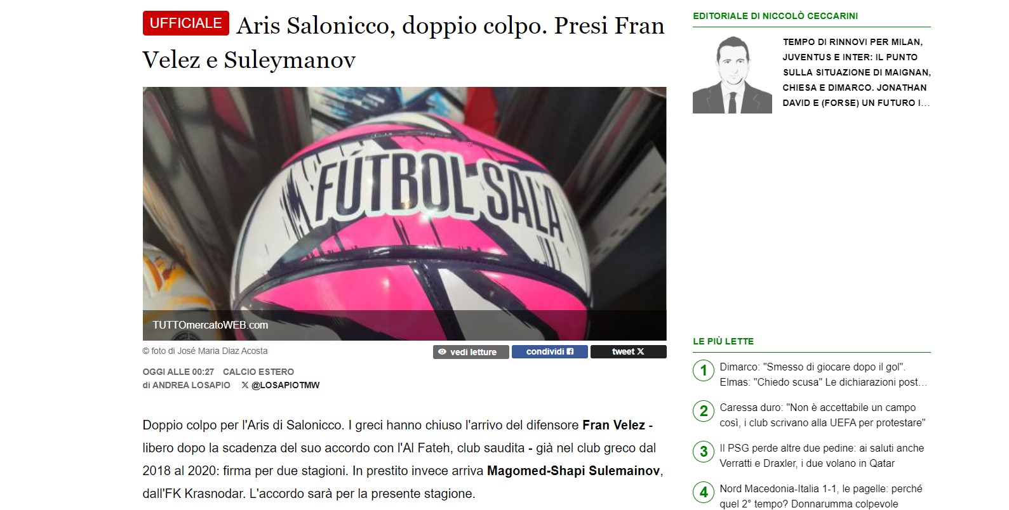The image size is (1009, 510).
Task: Read the Dimarco 'Smesso di giocare' article
Action: point(824,374)
